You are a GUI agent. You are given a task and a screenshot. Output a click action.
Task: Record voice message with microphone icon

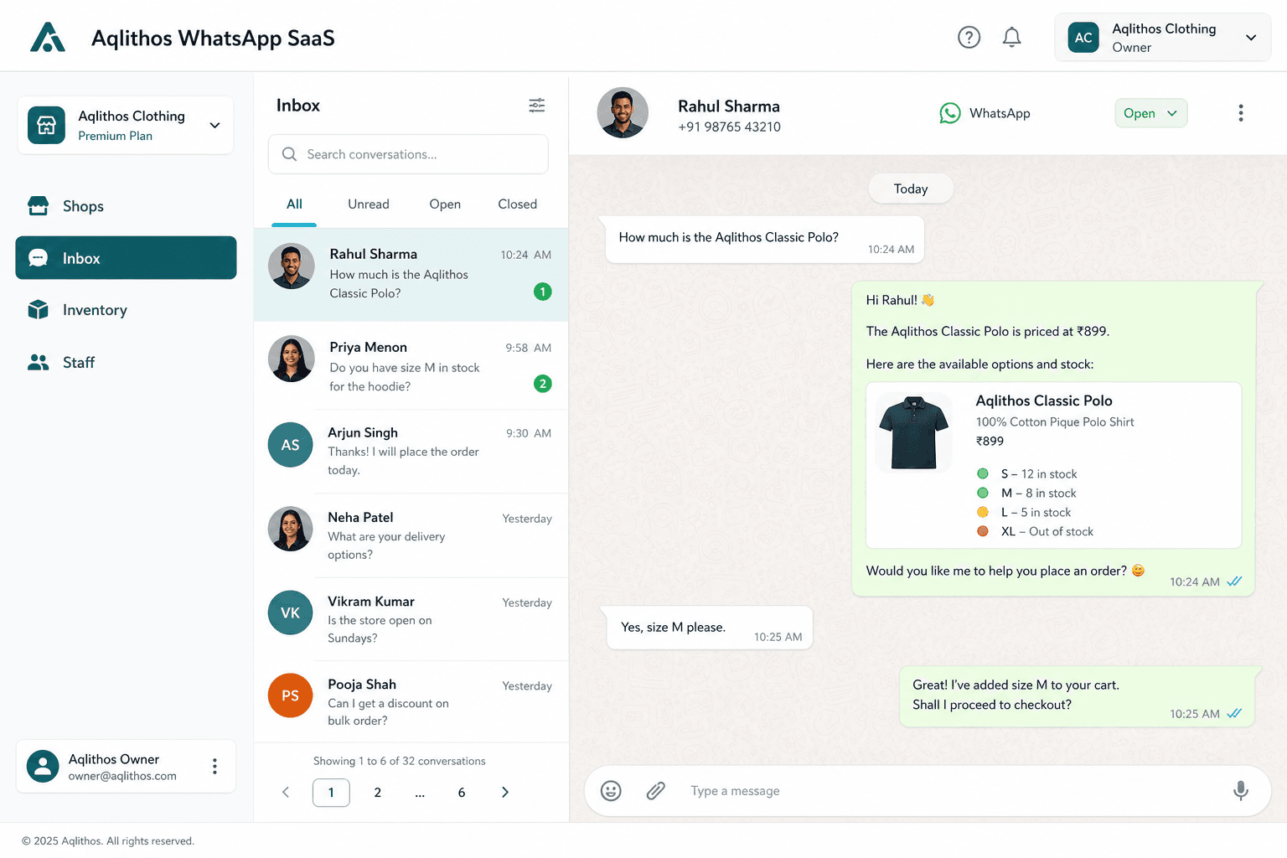(x=1241, y=791)
